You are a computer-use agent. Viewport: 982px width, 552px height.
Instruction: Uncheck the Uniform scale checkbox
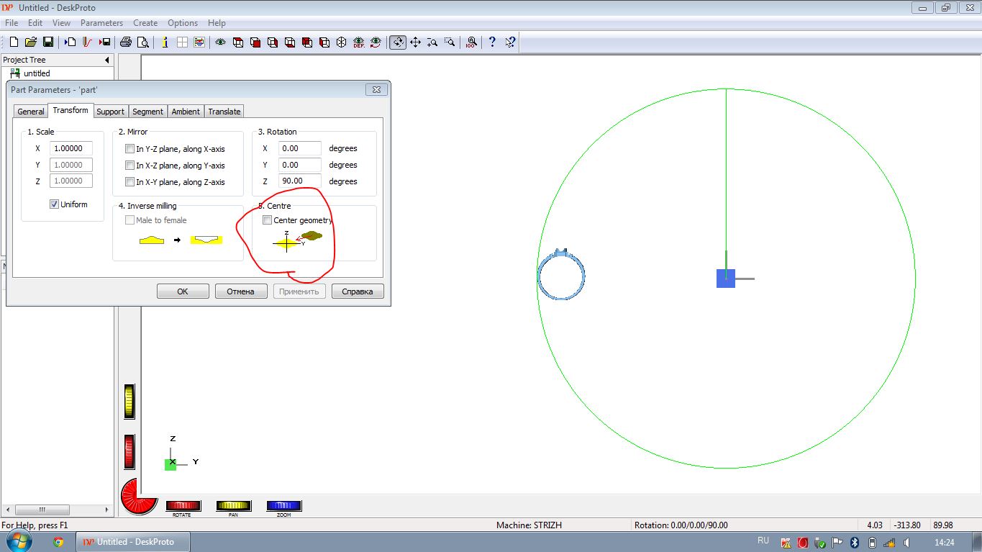54,204
